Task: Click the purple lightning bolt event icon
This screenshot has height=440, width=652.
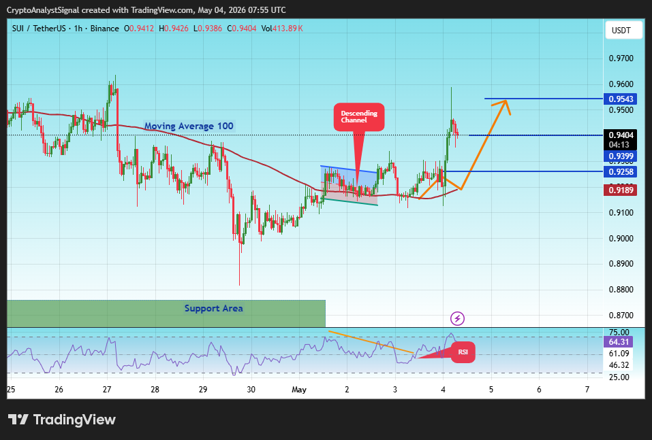Action: tap(457, 319)
